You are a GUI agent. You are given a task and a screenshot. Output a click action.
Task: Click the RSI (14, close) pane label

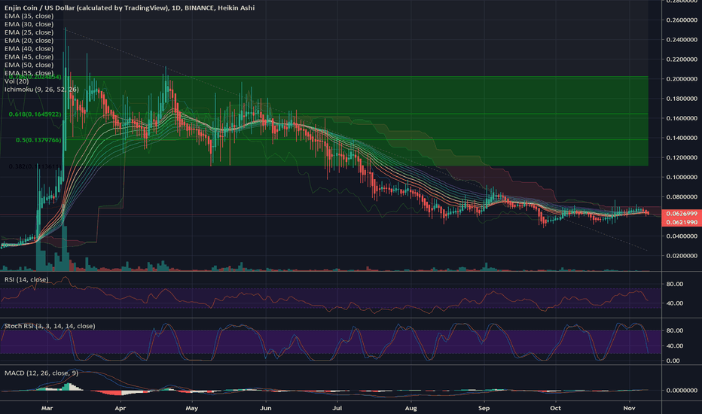(26, 279)
